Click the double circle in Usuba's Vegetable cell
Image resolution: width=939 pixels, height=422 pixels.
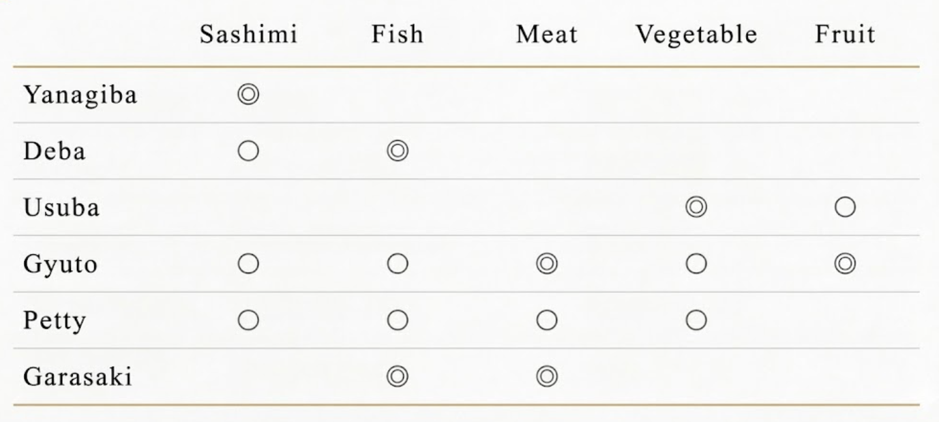click(x=696, y=207)
